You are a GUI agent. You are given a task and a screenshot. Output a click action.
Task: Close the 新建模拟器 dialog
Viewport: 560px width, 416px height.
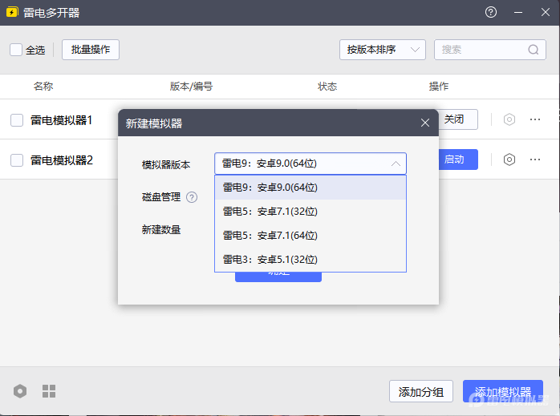425,123
